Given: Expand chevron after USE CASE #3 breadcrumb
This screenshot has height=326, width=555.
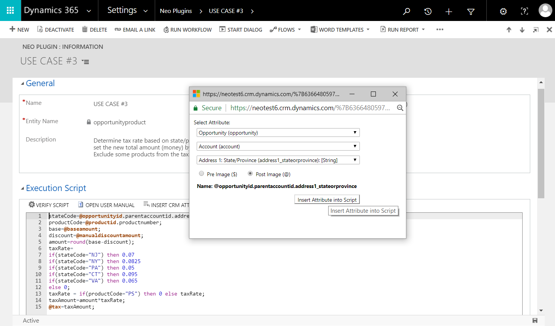Looking at the screenshot, I should click(252, 11).
